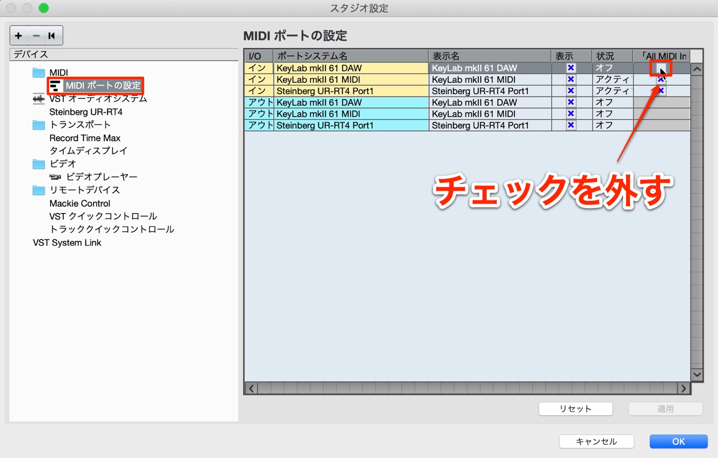This screenshot has height=458, width=718.
Task: Click the 状況 column header
Action: coord(613,56)
